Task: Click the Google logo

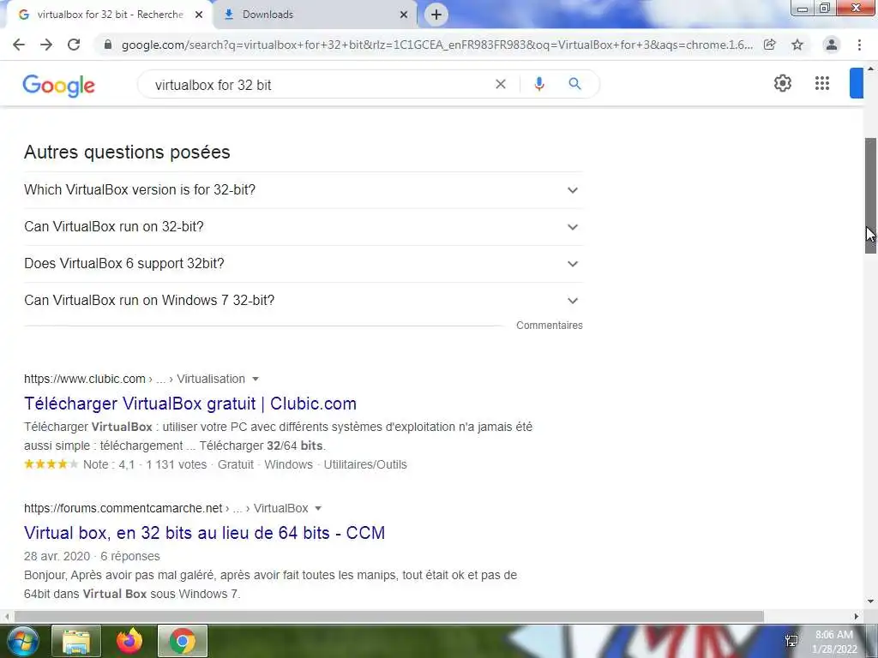Action: (x=59, y=86)
